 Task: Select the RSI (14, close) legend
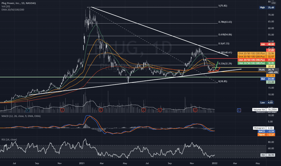tap(9, 139)
